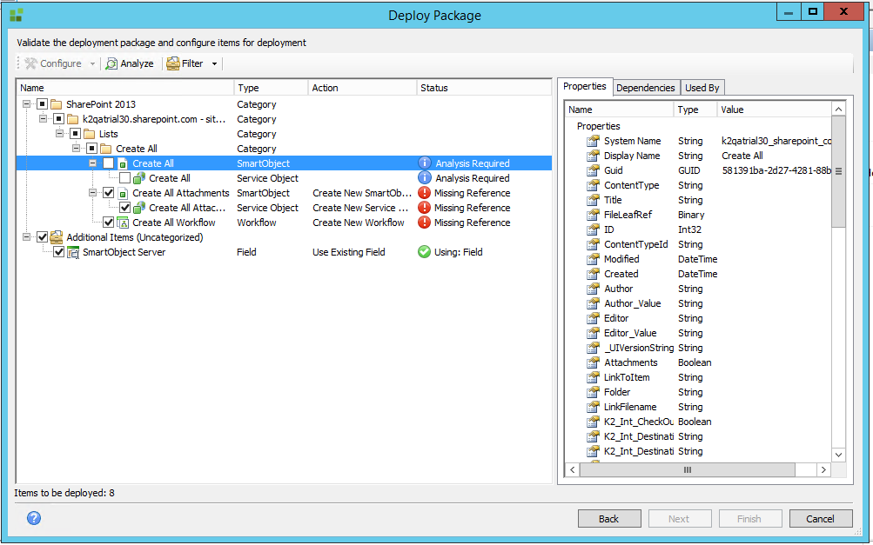Click the SharePoint 2013 folder icon

click(x=57, y=104)
